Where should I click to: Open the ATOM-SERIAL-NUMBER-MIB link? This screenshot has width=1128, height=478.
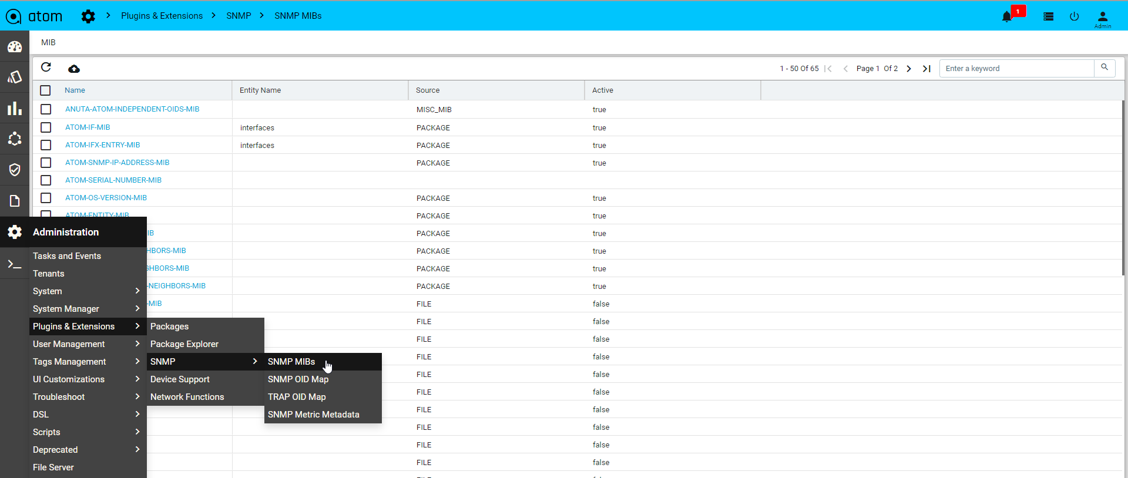coord(113,180)
